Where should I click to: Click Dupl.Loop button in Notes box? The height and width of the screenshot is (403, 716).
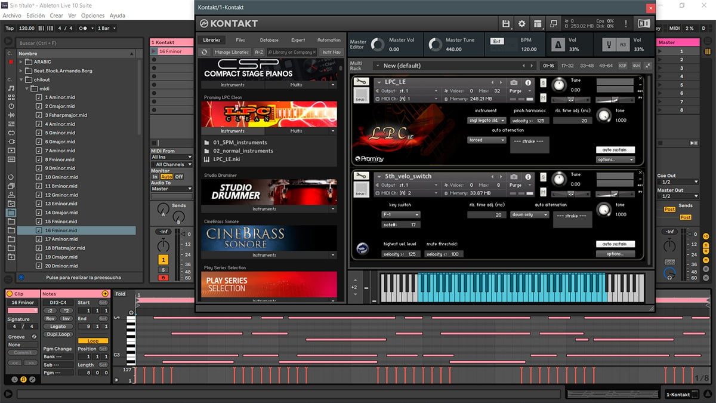pos(58,334)
